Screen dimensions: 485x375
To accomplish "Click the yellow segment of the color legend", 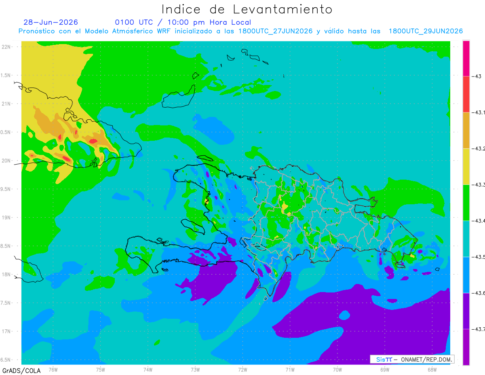I will (x=466, y=166).
